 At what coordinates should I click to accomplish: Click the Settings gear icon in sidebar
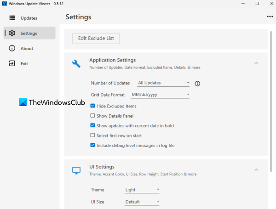click(x=12, y=33)
